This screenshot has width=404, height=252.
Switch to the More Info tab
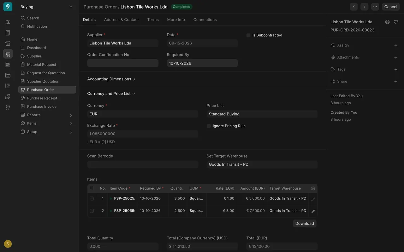click(176, 20)
